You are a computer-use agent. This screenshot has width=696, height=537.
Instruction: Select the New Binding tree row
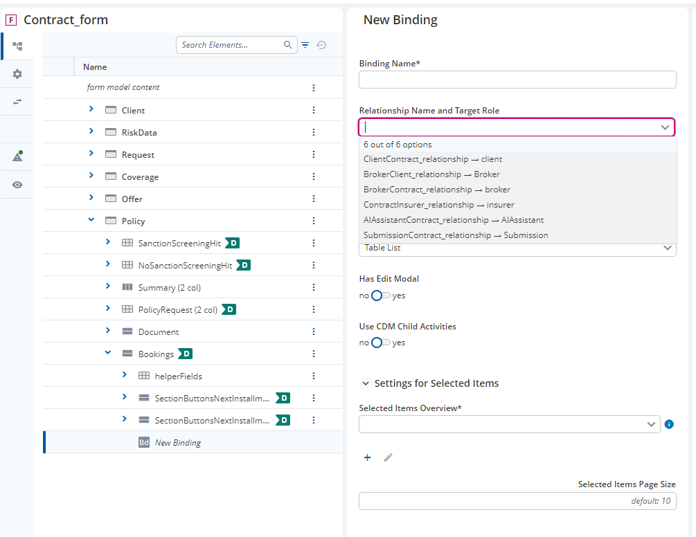click(193, 442)
